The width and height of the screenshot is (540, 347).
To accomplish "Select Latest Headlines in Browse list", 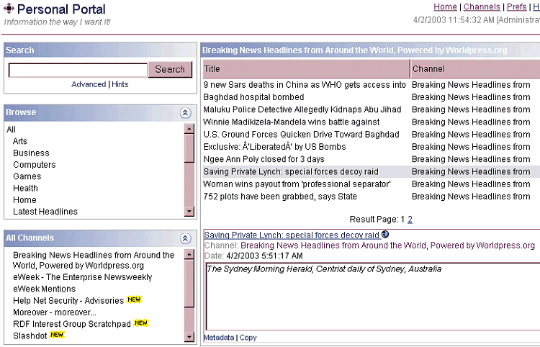I will click(x=45, y=212).
